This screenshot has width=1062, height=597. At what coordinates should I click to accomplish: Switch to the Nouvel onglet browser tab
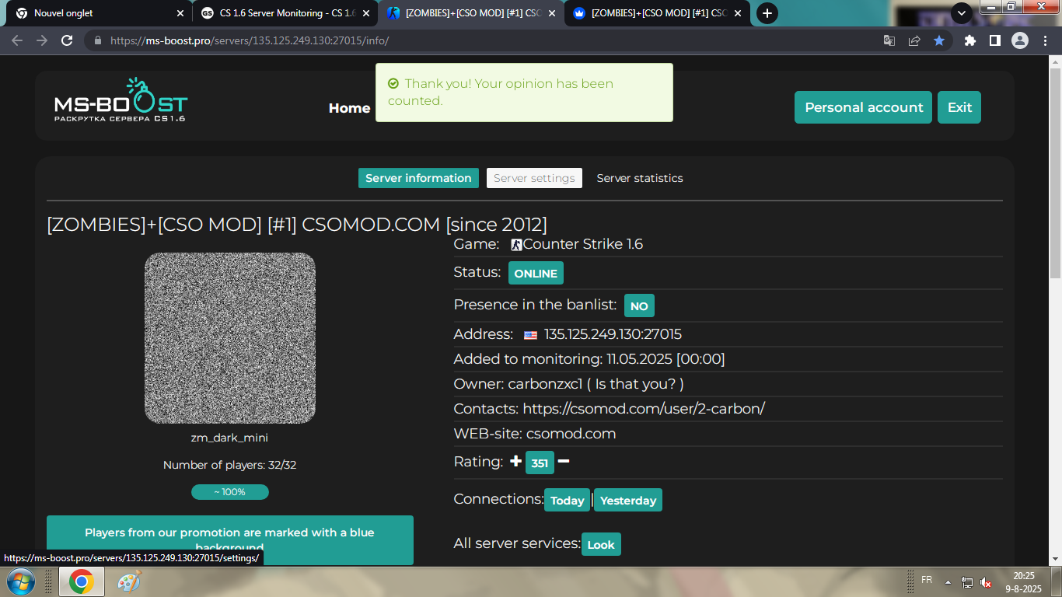tap(96, 13)
